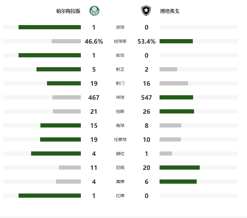The image size is (247, 218).
Task: Select the 进球 stat label
Action: coord(120,27)
